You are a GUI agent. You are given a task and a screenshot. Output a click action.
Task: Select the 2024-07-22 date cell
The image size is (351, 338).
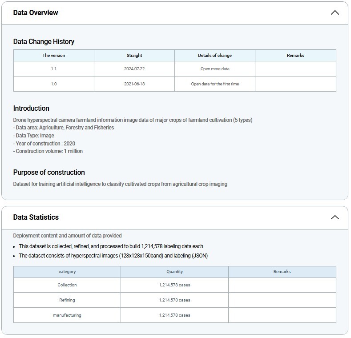(134, 69)
